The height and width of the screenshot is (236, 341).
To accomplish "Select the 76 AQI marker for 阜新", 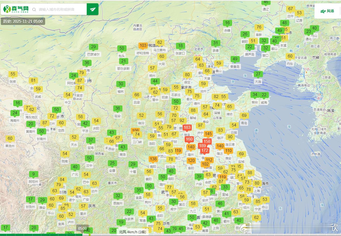I will click(259, 27).
